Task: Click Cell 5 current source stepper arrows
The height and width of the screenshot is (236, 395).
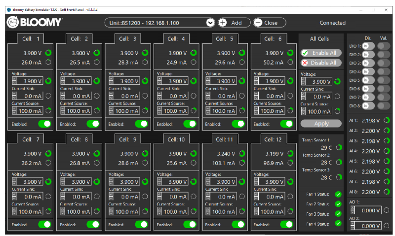Action: pos(208,110)
